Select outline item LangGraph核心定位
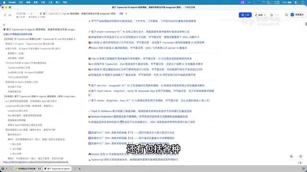The image size is (307, 172). point(18,110)
